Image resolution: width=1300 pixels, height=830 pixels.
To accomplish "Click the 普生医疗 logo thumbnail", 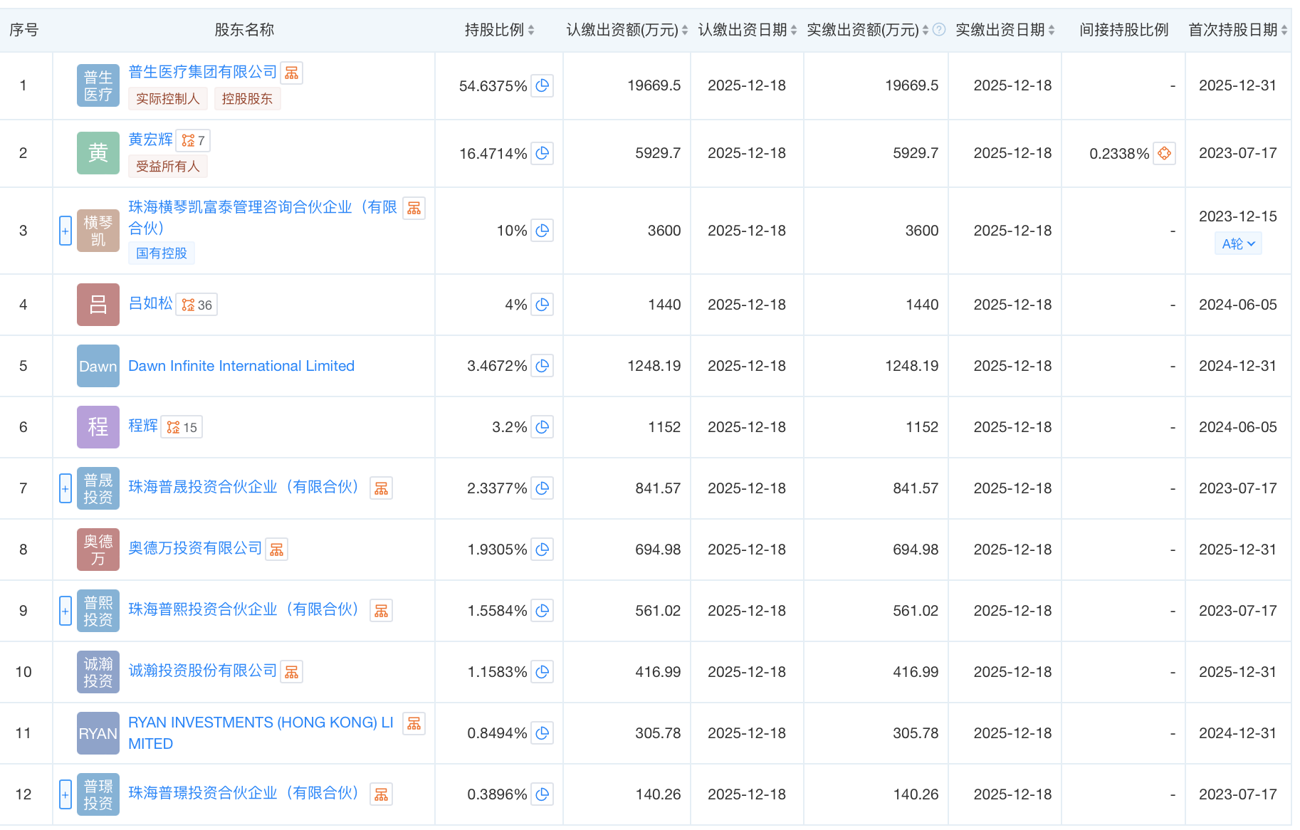I will tap(98, 85).
